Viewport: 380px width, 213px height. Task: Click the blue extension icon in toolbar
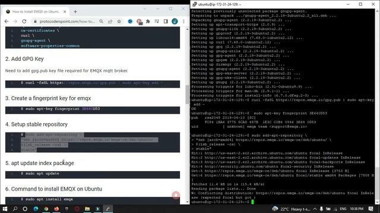coord(130,21)
